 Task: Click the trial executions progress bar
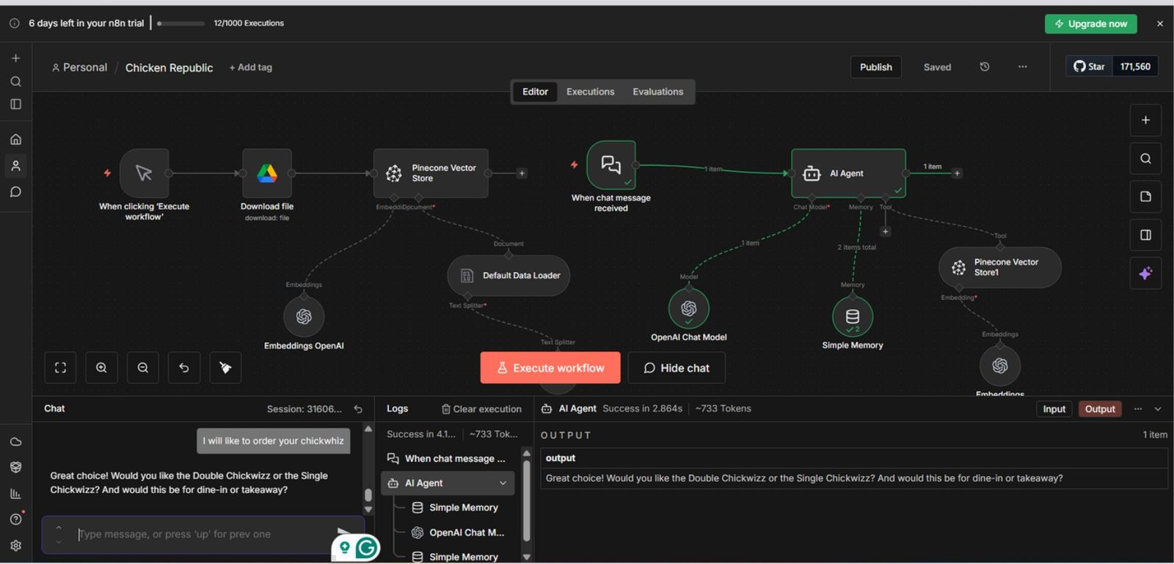pyautogui.click(x=181, y=23)
